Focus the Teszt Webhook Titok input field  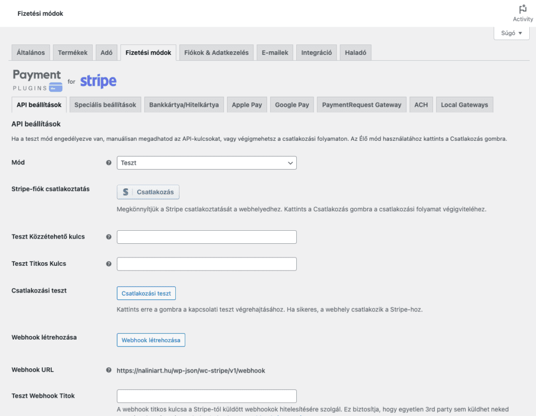click(206, 396)
